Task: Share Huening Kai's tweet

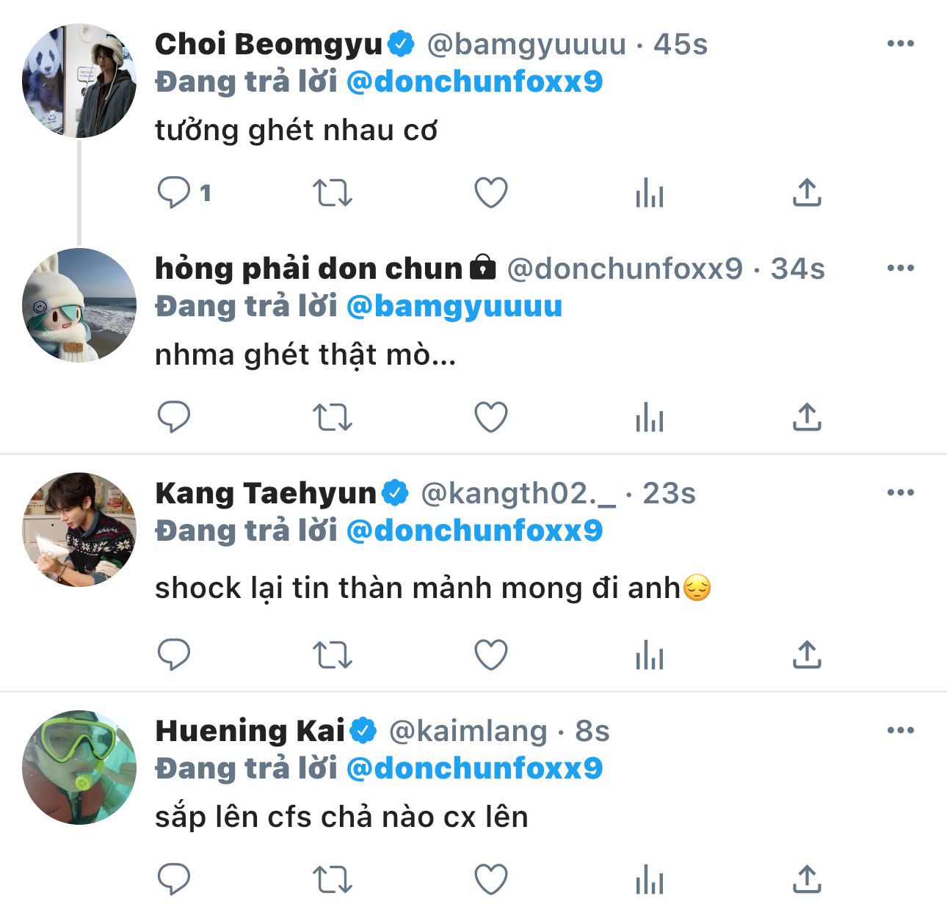Action: [807, 879]
